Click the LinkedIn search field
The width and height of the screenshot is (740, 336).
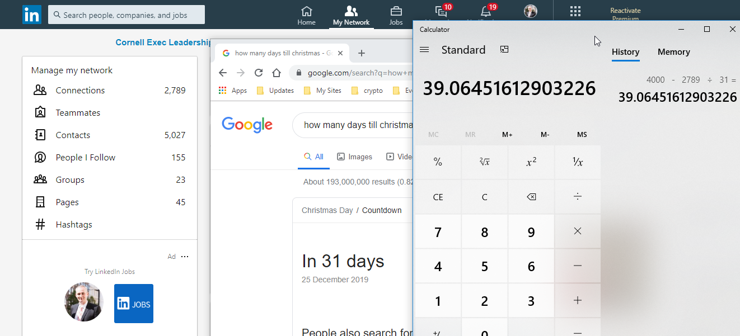coord(127,15)
